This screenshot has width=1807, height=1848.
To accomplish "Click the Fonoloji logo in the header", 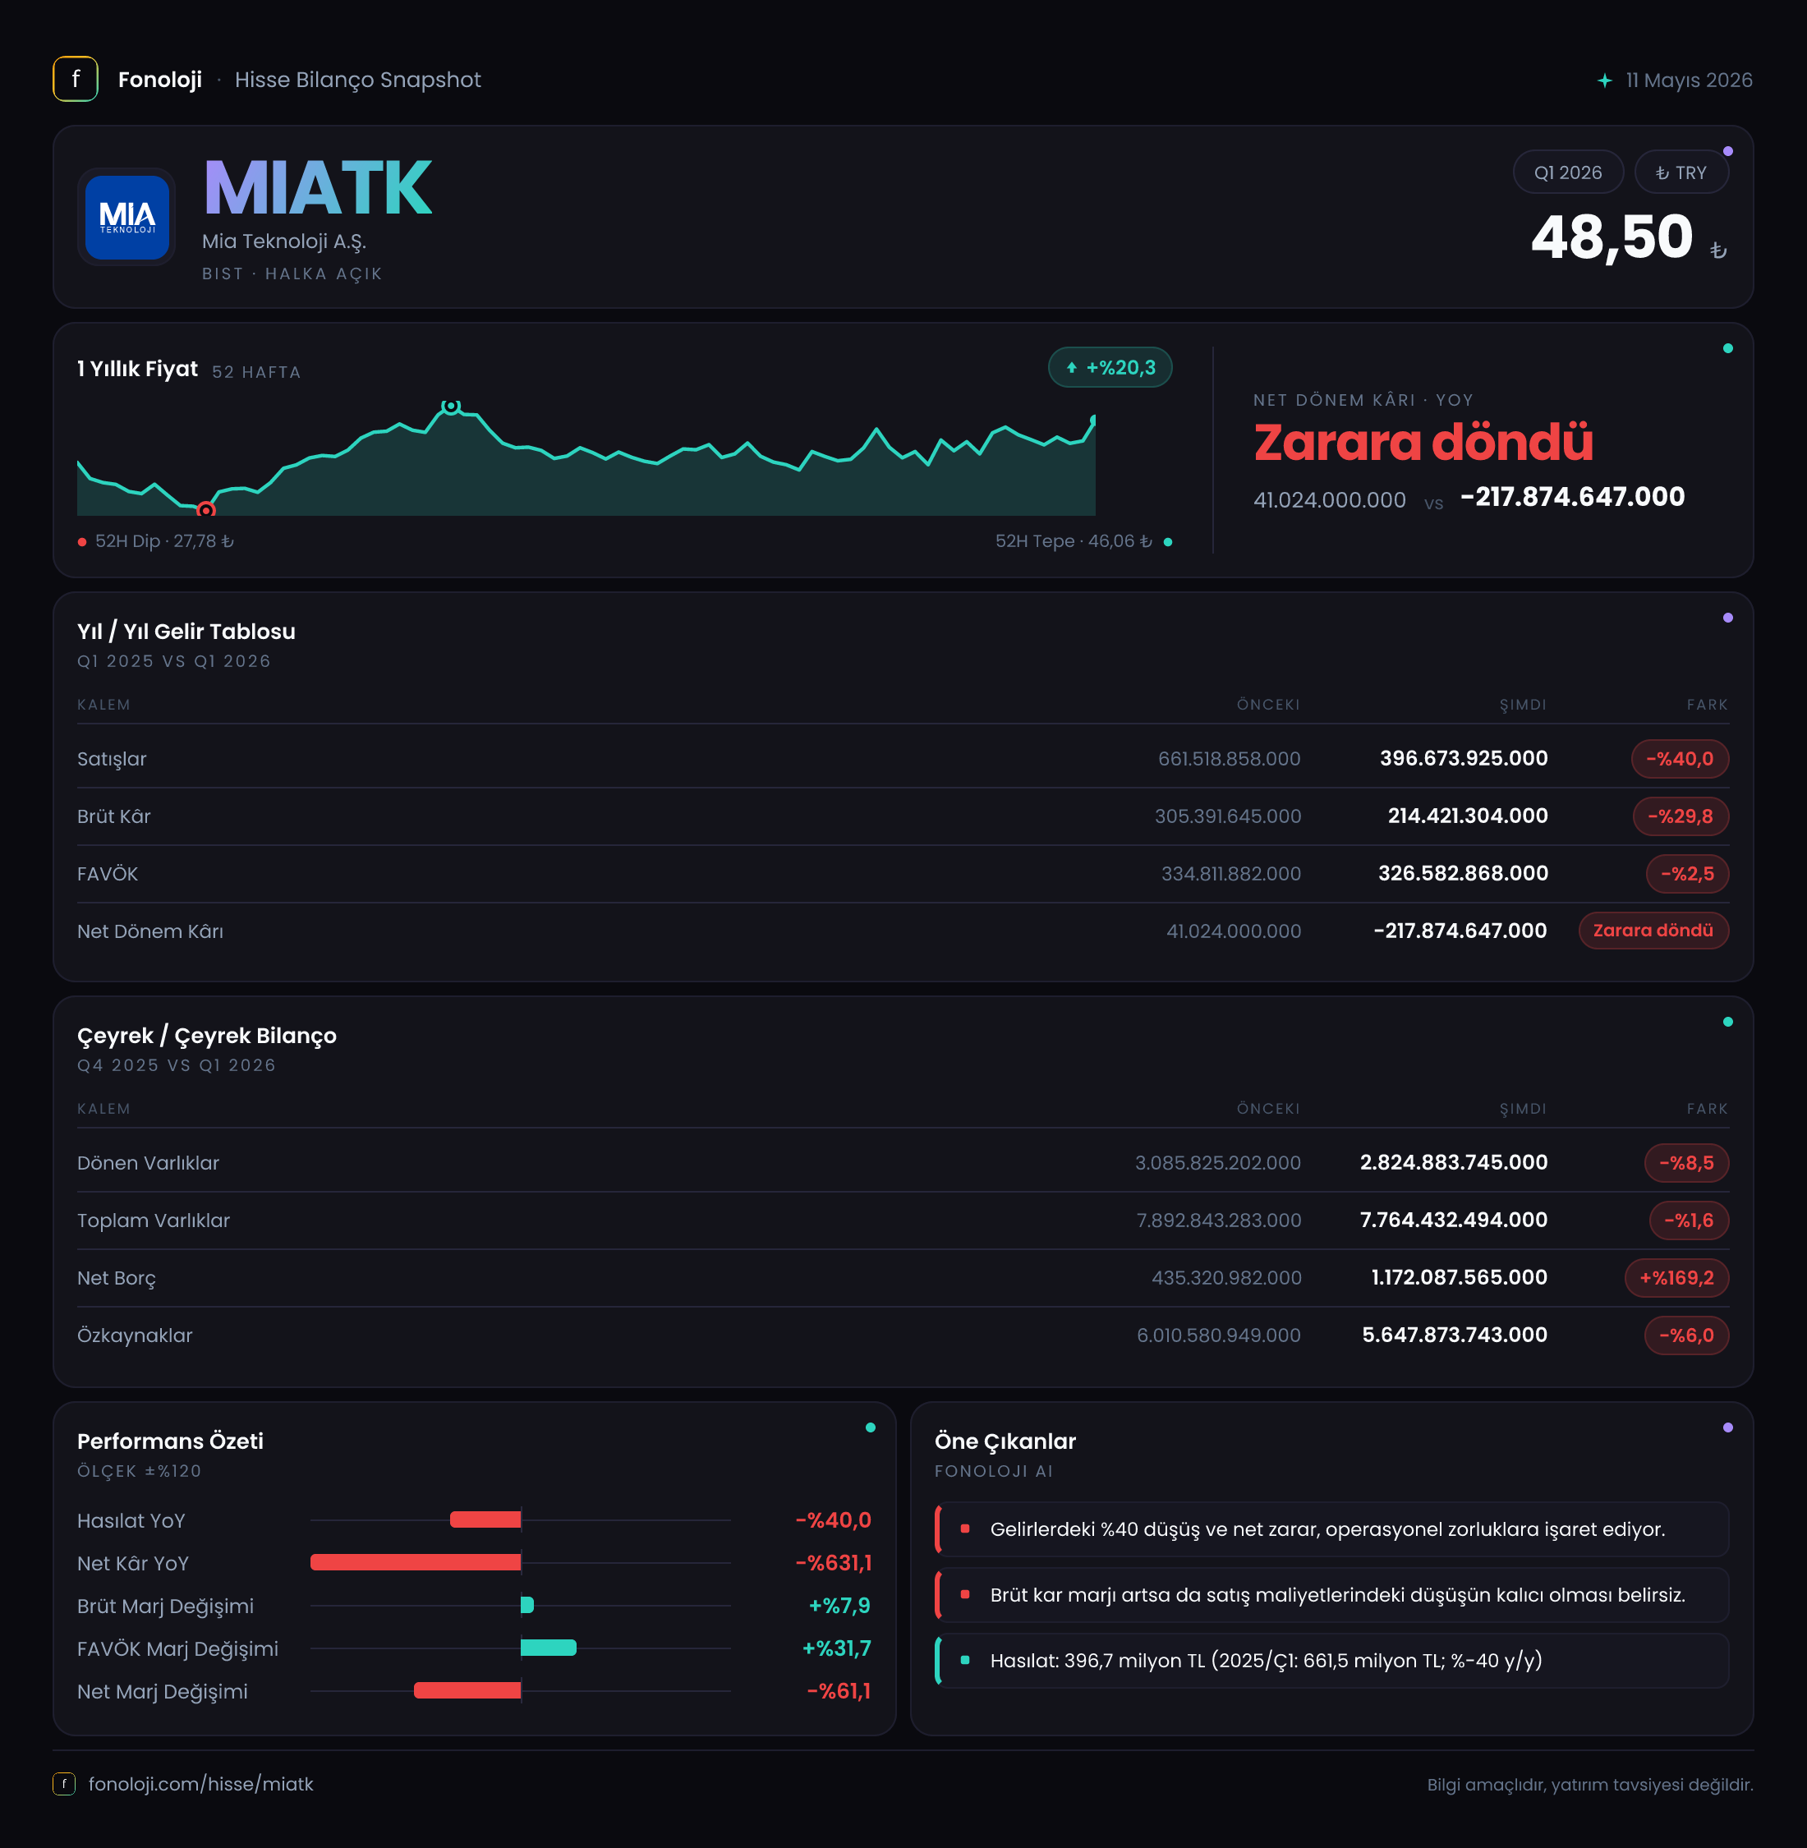I will [x=75, y=79].
